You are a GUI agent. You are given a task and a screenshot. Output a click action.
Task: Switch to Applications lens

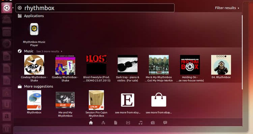tap(103, 123)
